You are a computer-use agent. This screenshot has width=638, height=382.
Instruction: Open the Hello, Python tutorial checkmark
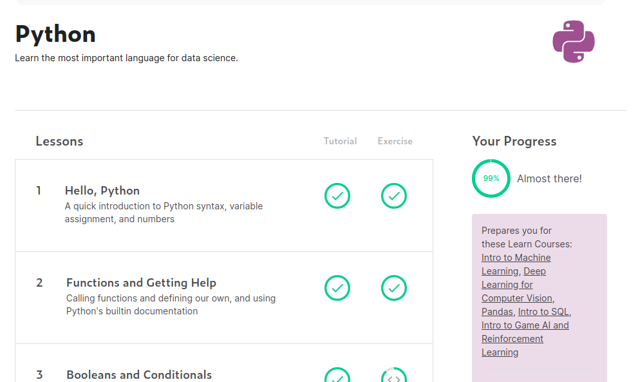coord(337,196)
